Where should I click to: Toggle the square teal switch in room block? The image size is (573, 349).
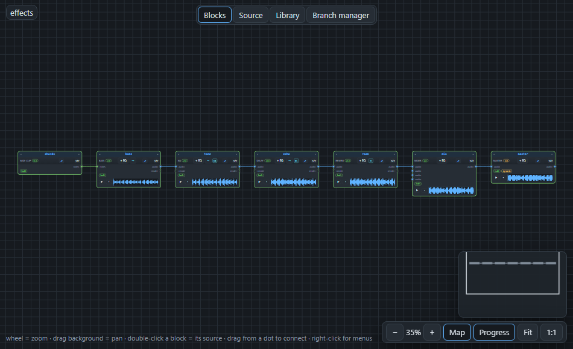click(x=371, y=160)
